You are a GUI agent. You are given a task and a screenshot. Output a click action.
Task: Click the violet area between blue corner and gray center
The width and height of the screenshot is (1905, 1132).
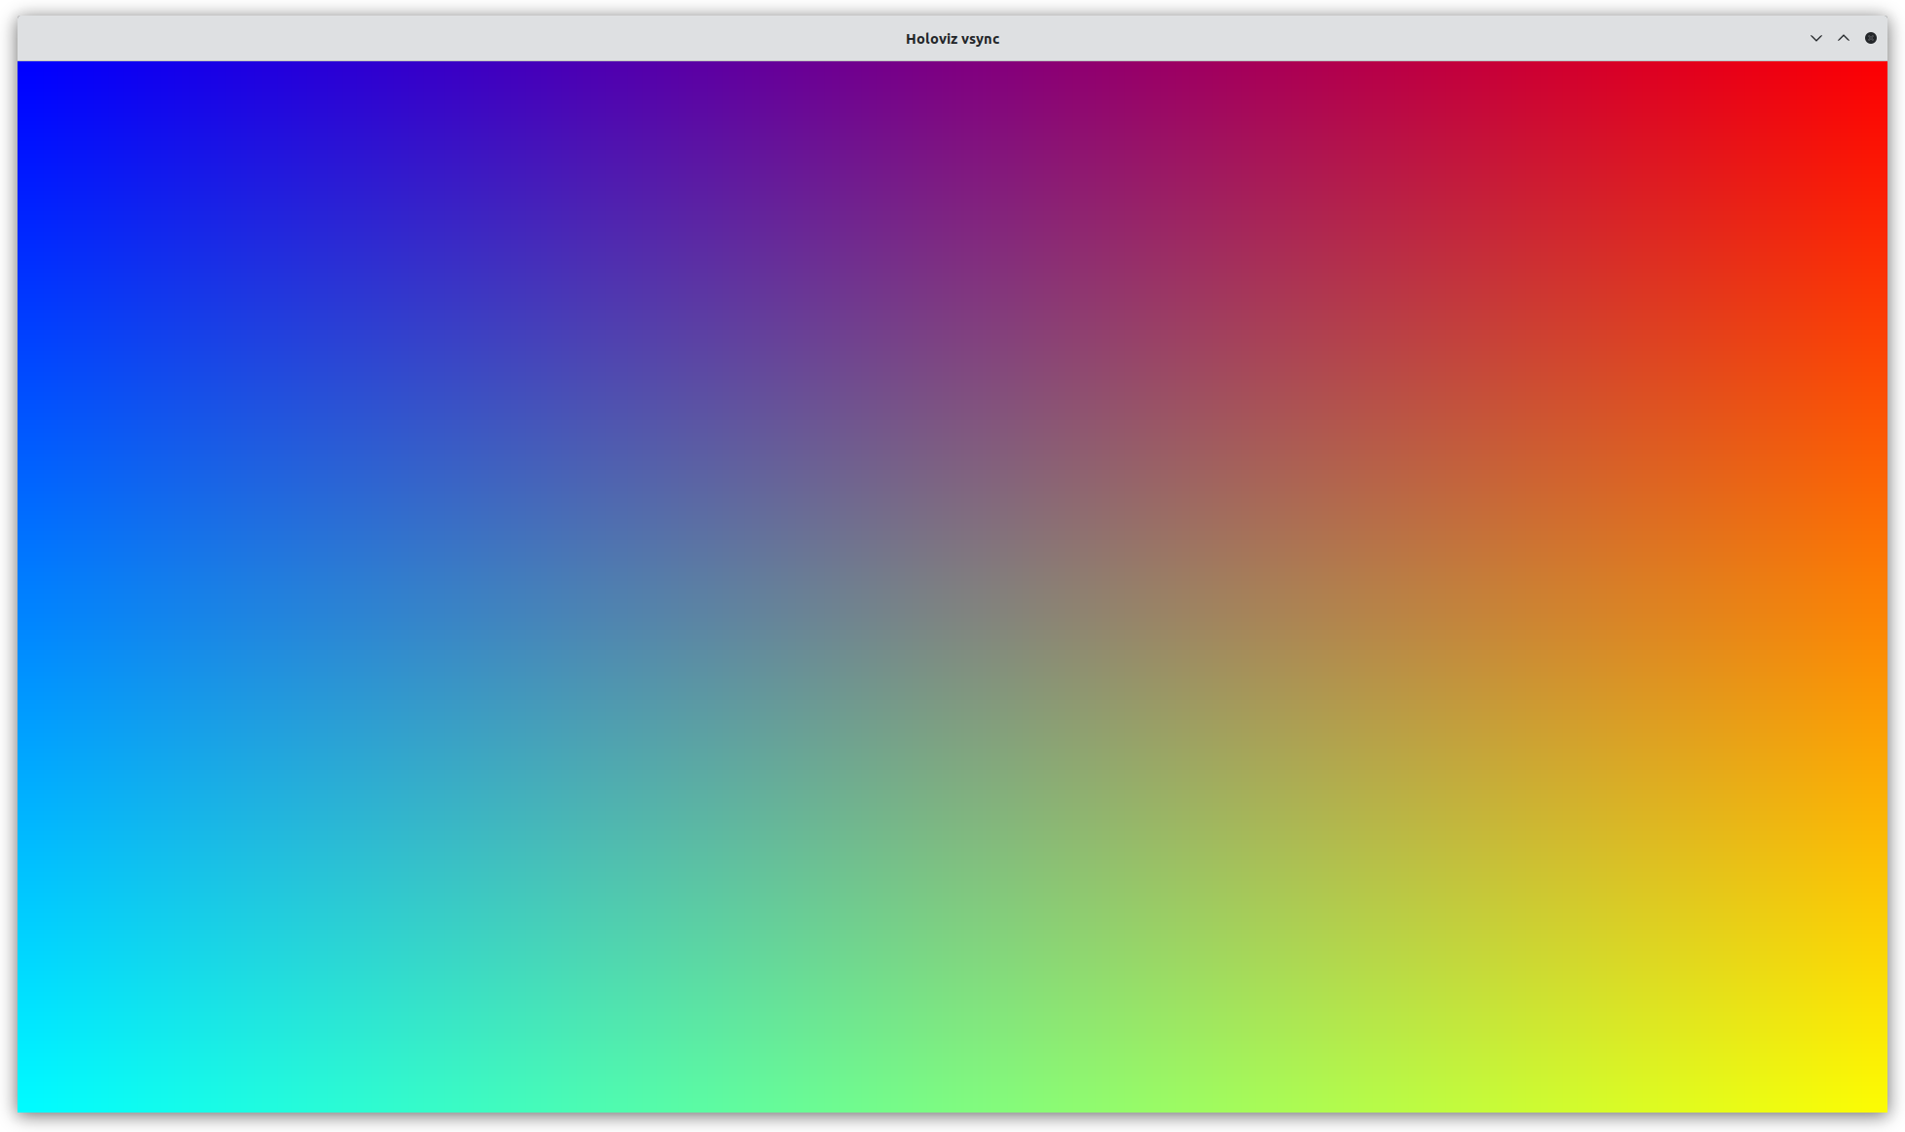(x=487, y=326)
